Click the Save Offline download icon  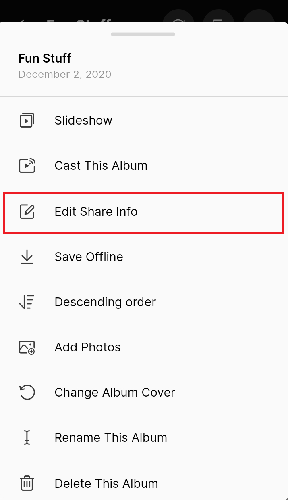click(27, 257)
